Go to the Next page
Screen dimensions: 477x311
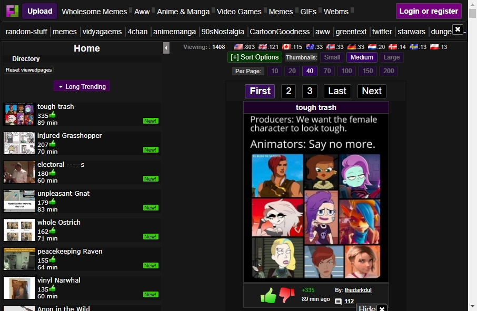[x=372, y=91]
